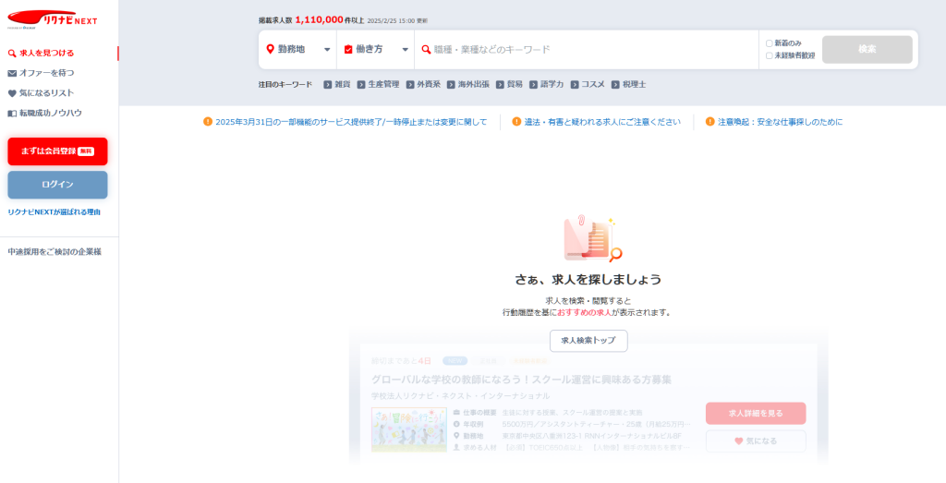Click the 求人検索トップ button
Screen dimensions: 946x483
coord(588,341)
